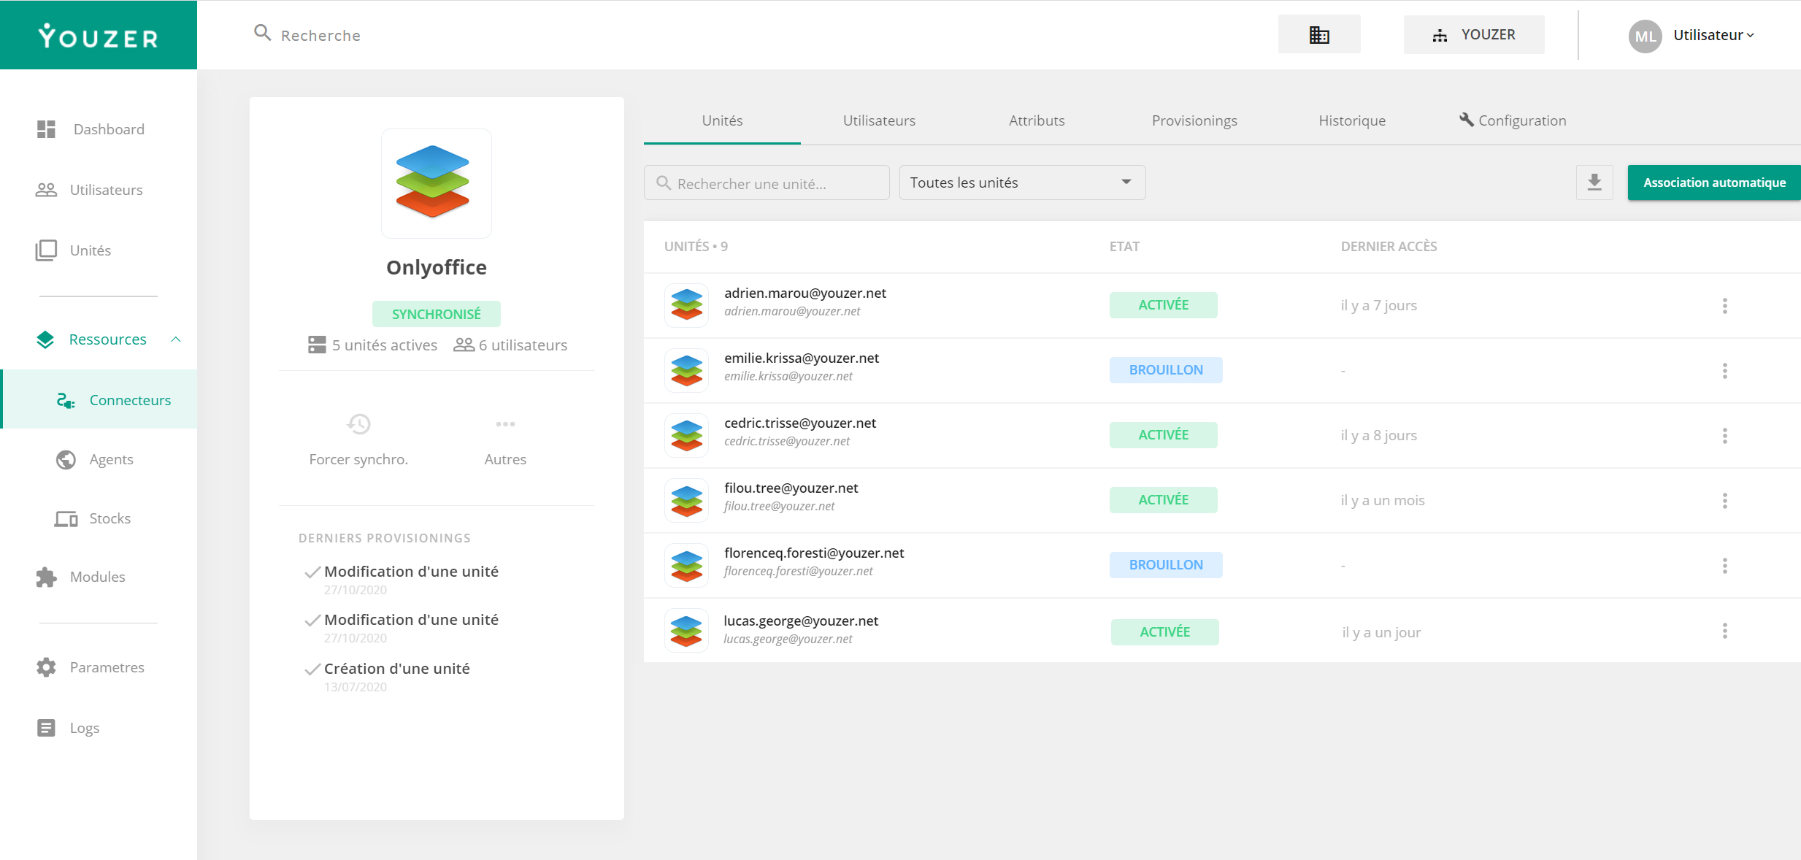The height and width of the screenshot is (860, 1801).
Task: Click the top search magnifier icon
Action: pyautogui.click(x=262, y=33)
